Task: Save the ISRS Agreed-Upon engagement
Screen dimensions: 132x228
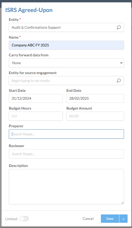Action: [x=110, y=219]
